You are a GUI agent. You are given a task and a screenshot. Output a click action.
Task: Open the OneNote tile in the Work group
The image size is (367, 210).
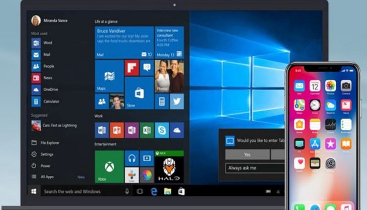point(132,130)
